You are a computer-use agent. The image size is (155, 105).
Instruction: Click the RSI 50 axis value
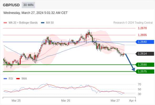tap(139, 89)
